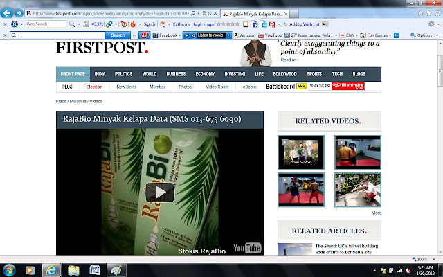Go forward with the browser Forward arrow
443x277 pixels.
[19, 13]
